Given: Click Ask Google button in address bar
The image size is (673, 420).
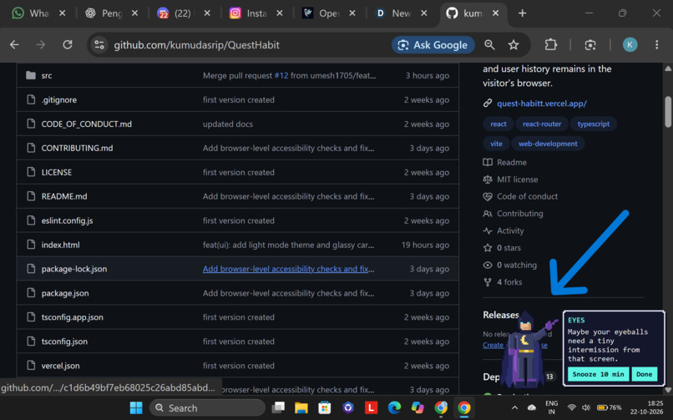Looking at the screenshot, I should click(433, 44).
